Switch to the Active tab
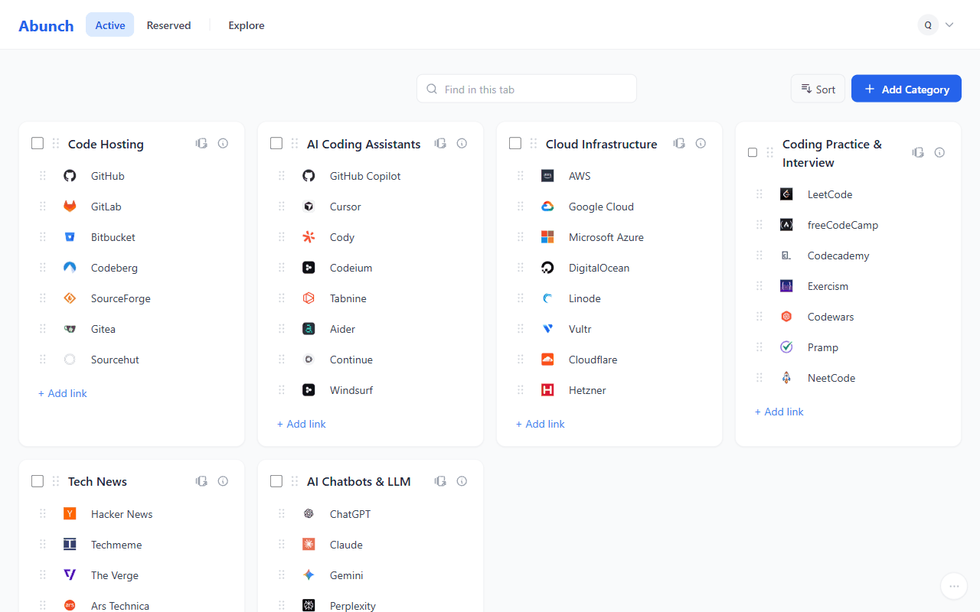Image resolution: width=980 pixels, height=612 pixels. 110,24
